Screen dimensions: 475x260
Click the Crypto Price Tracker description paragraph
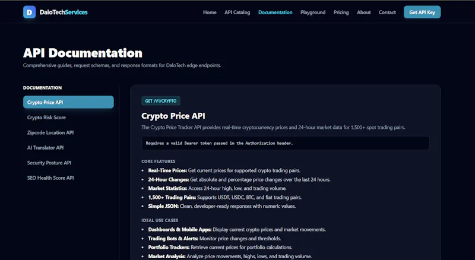(x=273, y=128)
